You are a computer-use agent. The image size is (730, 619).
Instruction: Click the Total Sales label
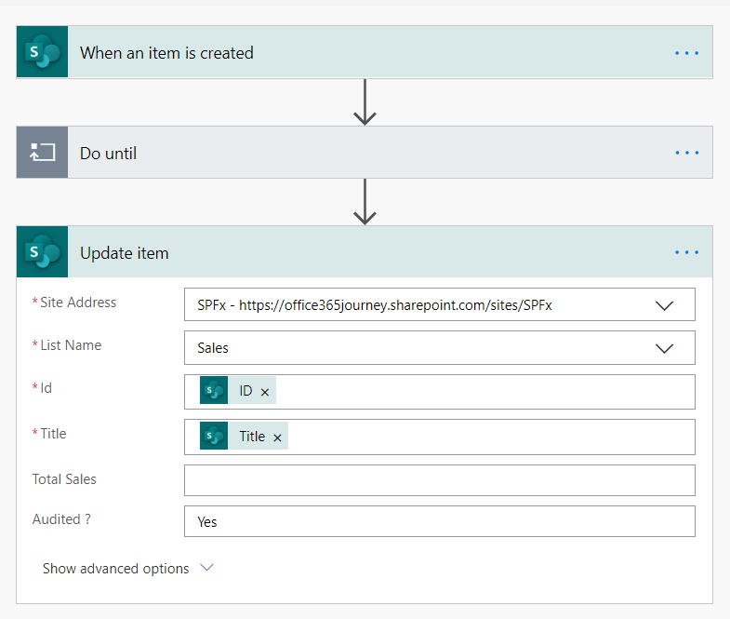pyautogui.click(x=64, y=479)
